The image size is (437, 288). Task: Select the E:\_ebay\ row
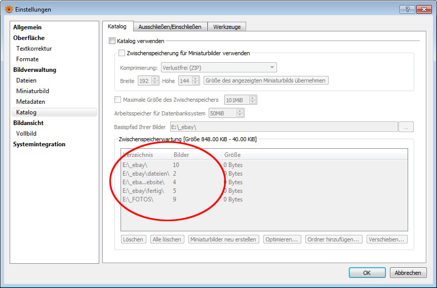click(264, 165)
